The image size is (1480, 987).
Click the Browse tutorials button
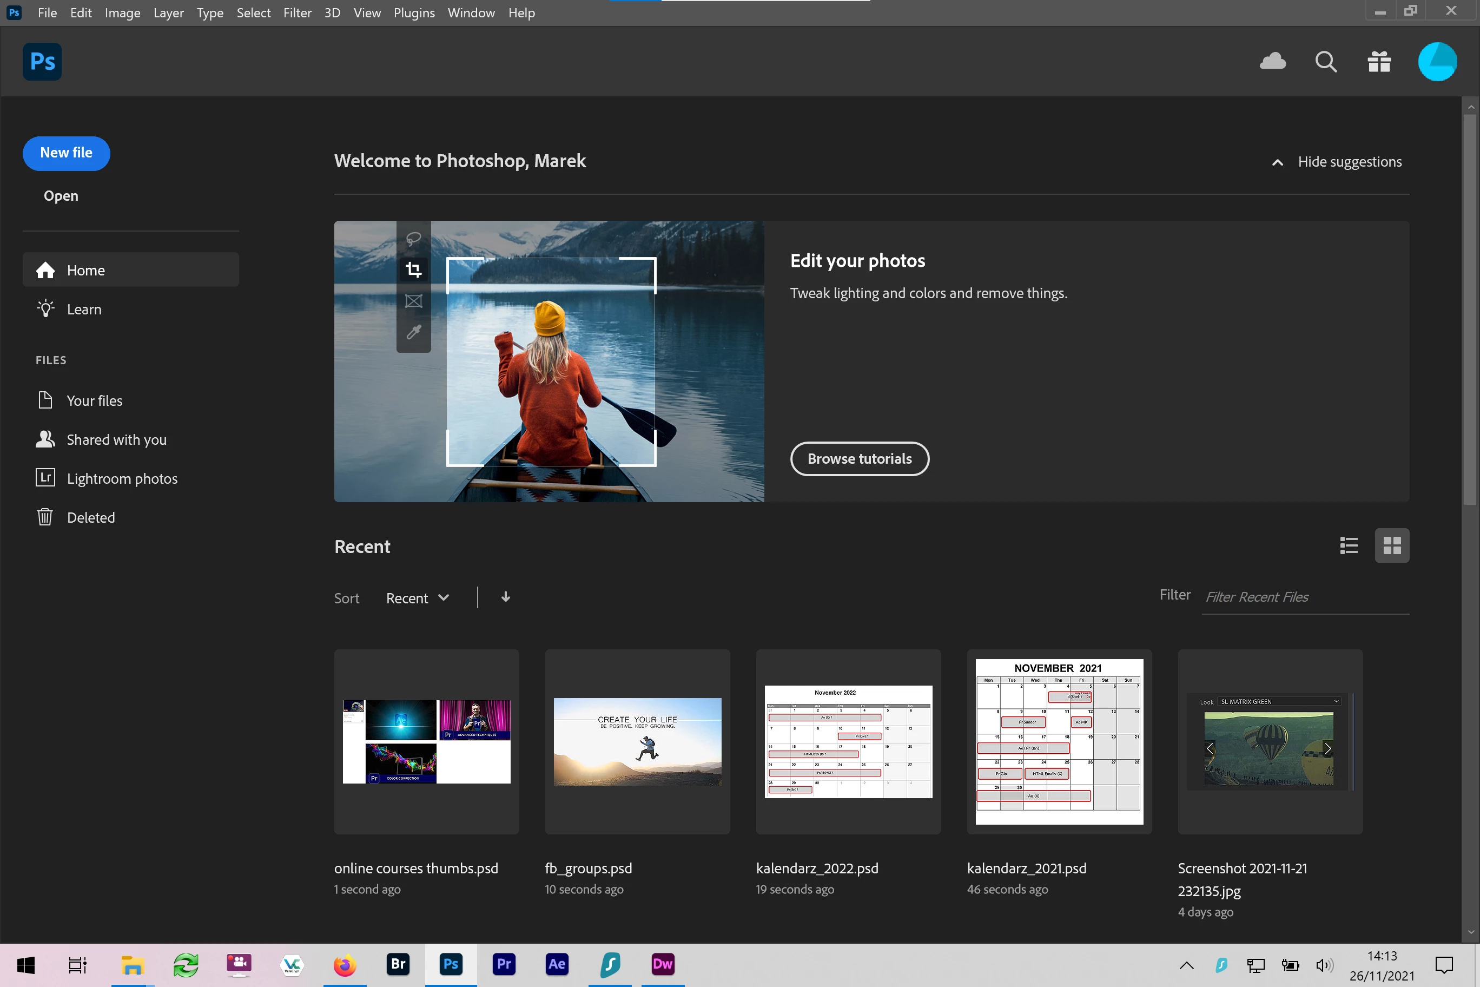tap(859, 459)
